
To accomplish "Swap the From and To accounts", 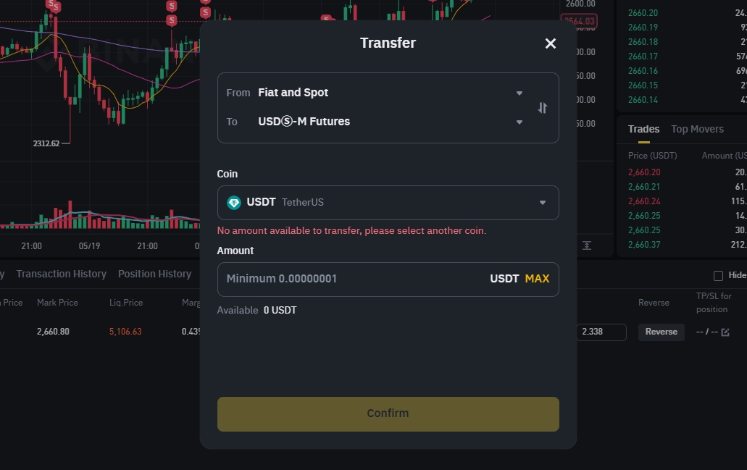I will [x=543, y=108].
